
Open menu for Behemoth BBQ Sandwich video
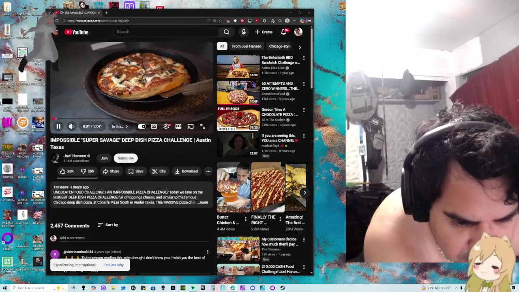click(304, 58)
